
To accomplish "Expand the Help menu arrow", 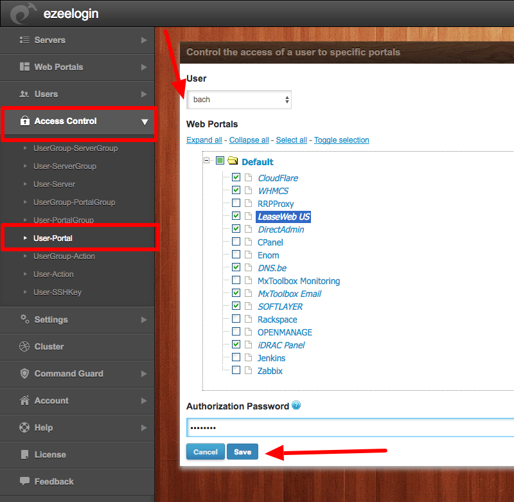I will 144,427.
